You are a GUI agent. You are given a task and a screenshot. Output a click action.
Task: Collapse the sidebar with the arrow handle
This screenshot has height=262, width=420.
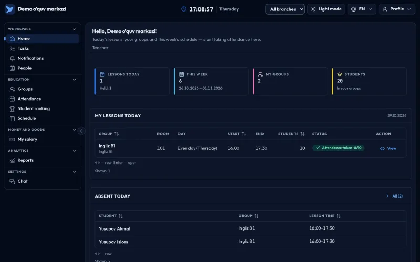tap(81, 130)
